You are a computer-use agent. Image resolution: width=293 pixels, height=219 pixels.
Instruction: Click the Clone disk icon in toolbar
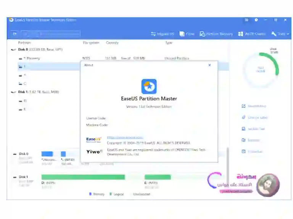click(x=182, y=34)
